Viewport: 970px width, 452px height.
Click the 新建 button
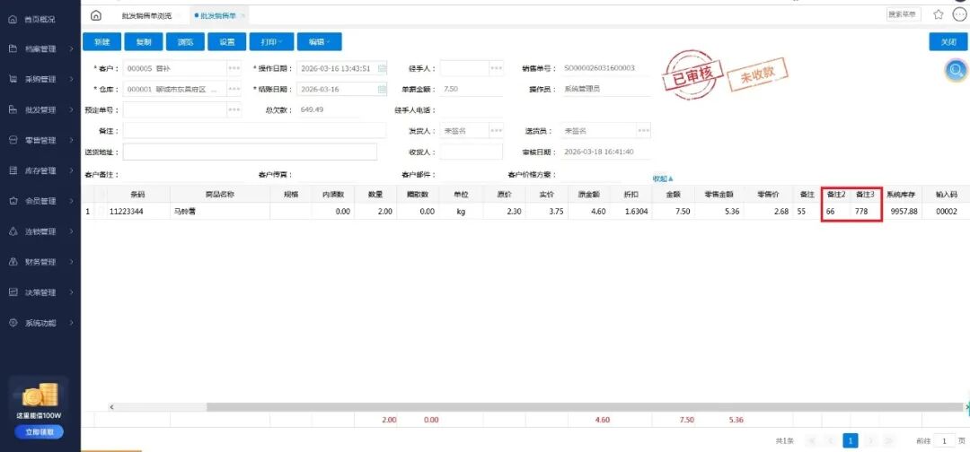[101, 42]
